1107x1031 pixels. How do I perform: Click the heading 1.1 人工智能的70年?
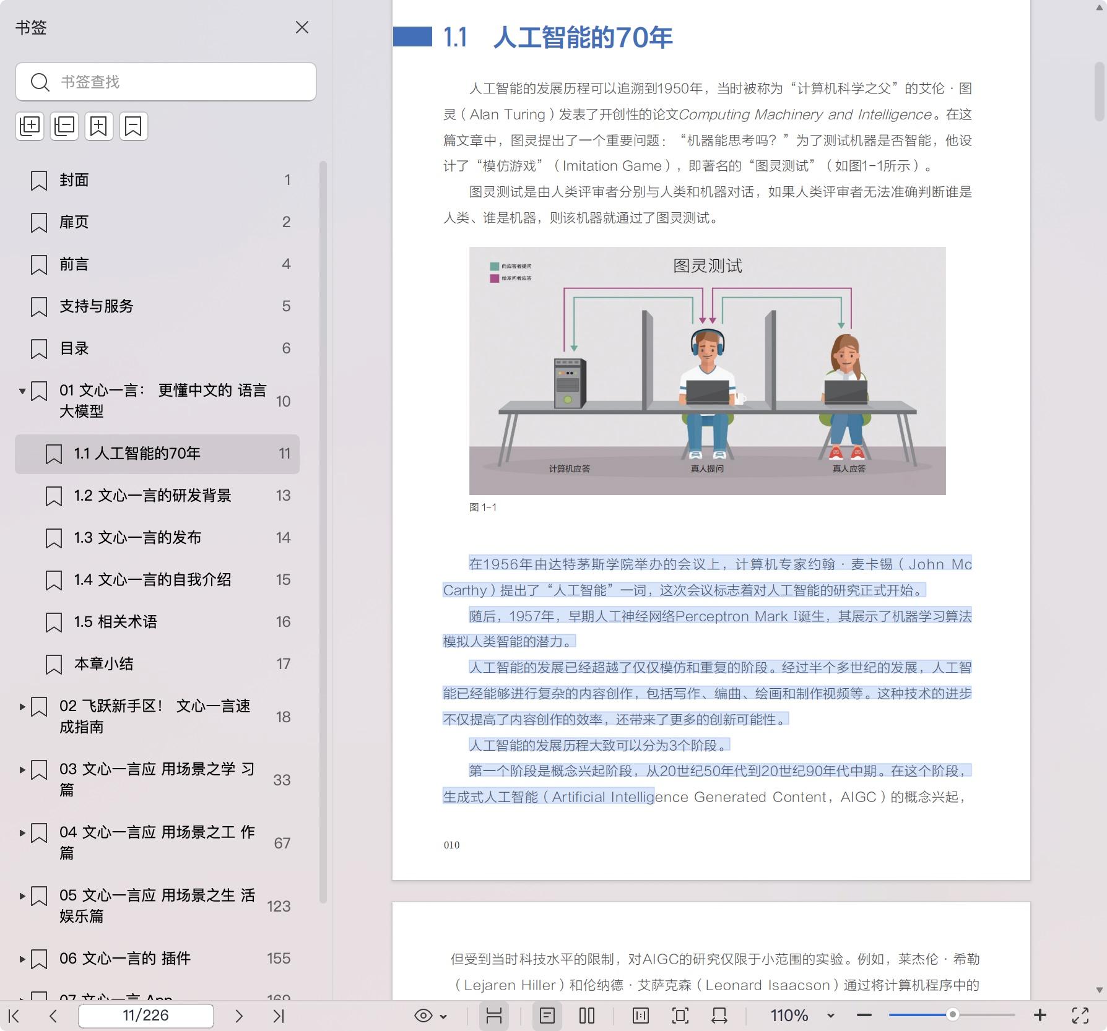pos(558,38)
